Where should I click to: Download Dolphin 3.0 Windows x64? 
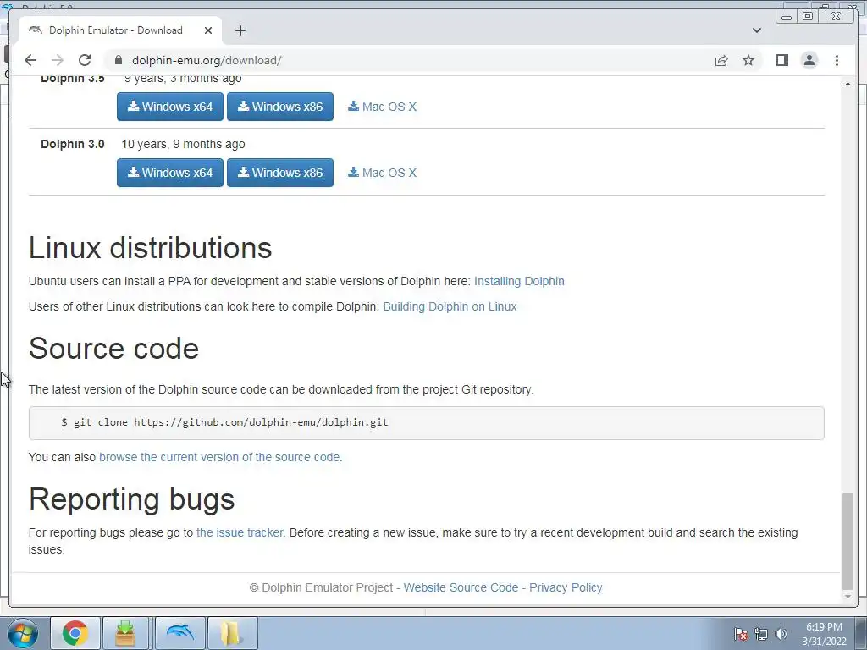pyautogui.click(x=169, y=173)
